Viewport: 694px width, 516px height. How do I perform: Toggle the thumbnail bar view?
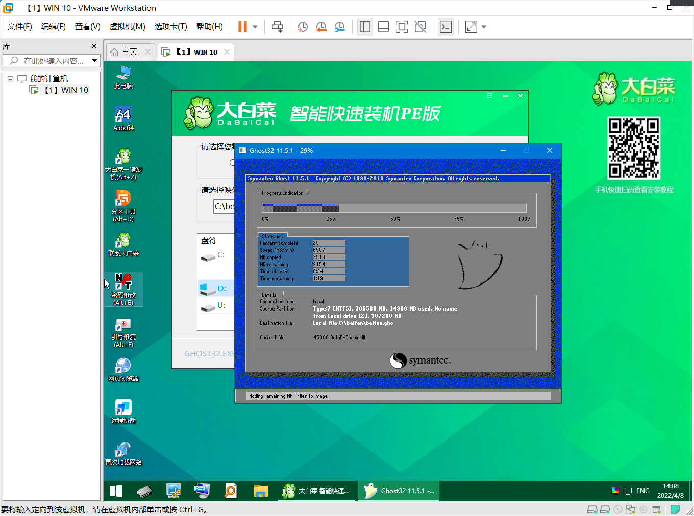[x=383, y=27]
